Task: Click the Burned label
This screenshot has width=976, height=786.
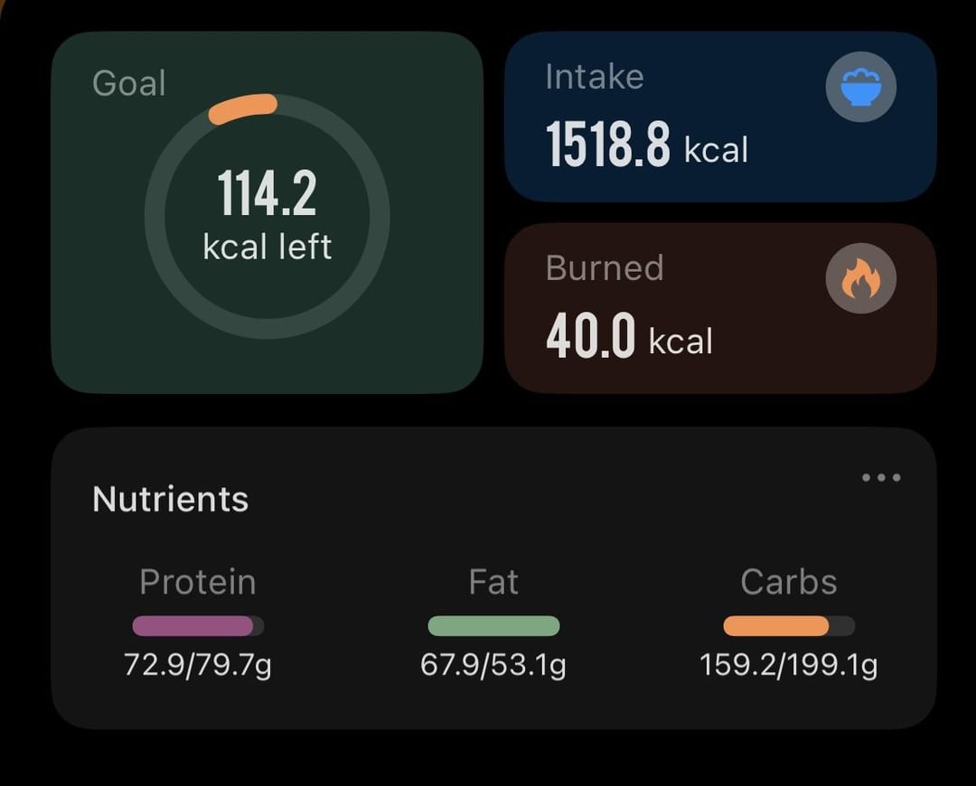Action: [x=605, y=268]
